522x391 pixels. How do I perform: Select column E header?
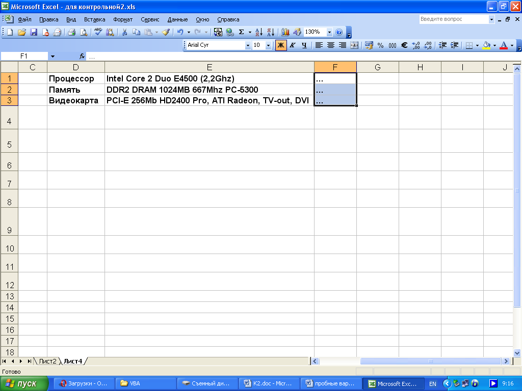[210, 67]
